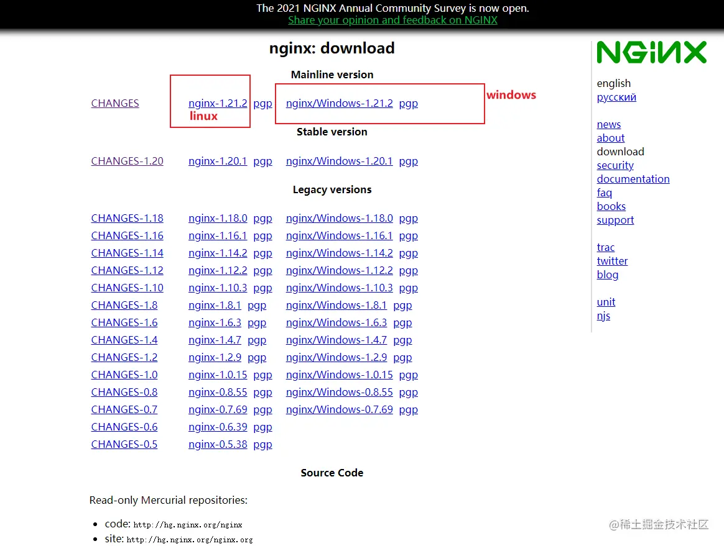Download nginx-1.18.0

(x=218, y=218)
